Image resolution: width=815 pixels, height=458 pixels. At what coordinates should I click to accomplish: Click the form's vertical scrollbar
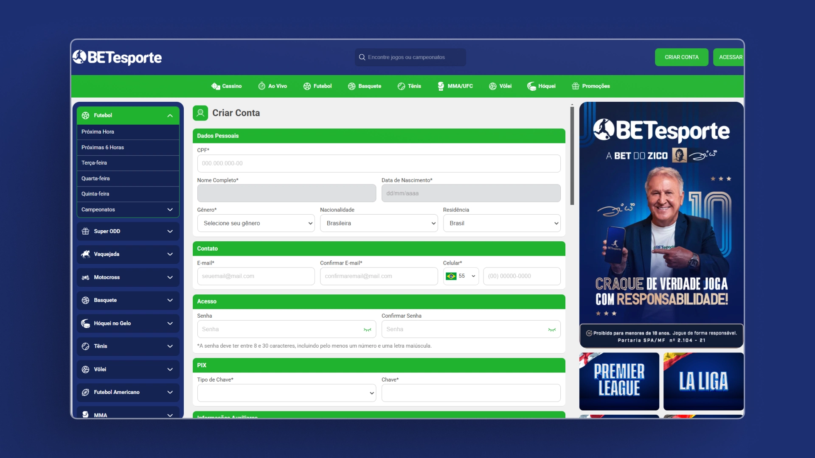pos(572,156)
